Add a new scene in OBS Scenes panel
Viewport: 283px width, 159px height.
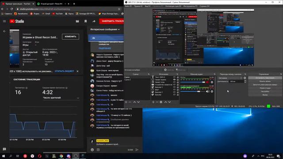click(x=126, y=102)
